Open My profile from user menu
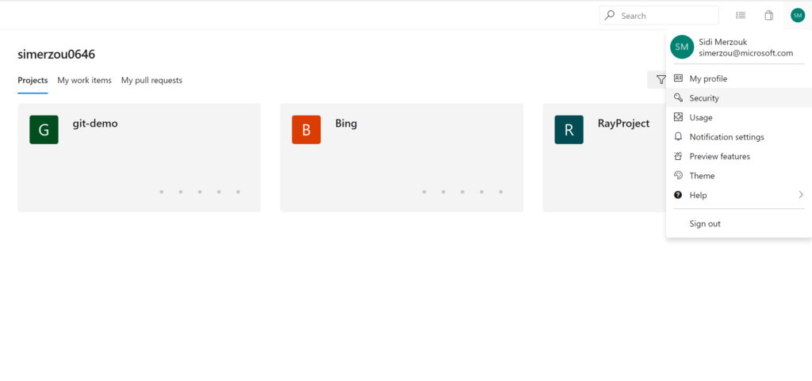The width and height of the screenshot is (812, 381). [x=708, y=78]
